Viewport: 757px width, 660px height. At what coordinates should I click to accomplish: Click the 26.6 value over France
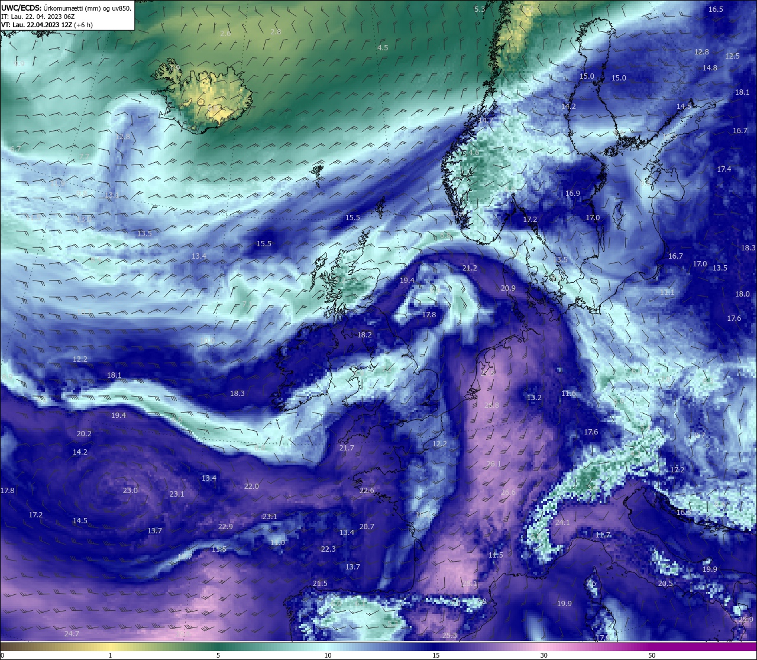click(x=508, y=492)
